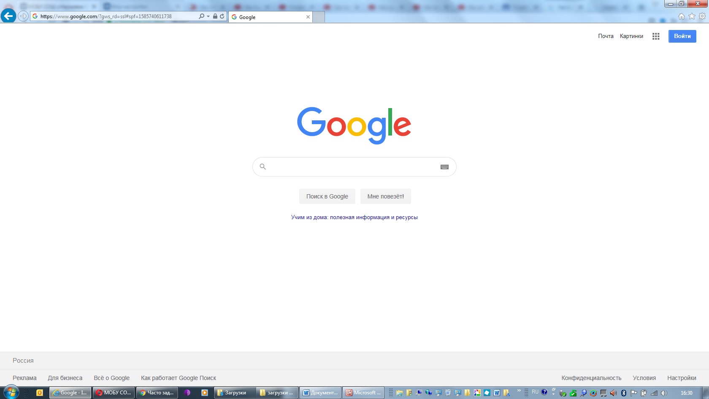Open the new tab button beside the Google tab

click(x=319, y=17)
